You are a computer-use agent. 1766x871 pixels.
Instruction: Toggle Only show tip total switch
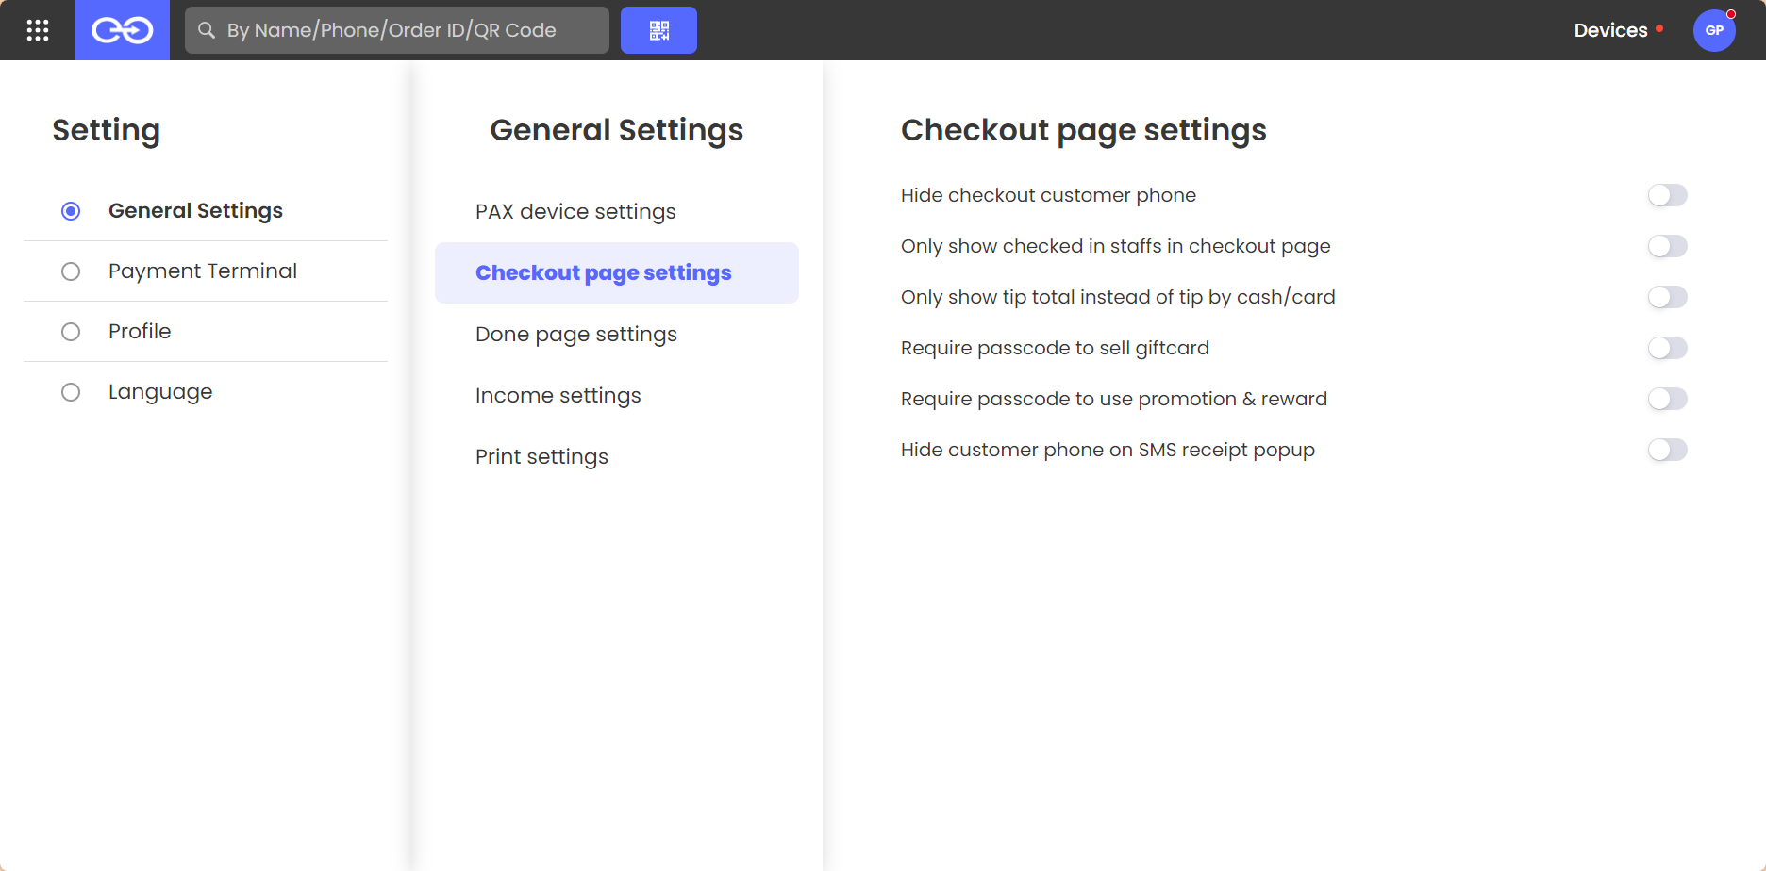(x=1667, y=297)
